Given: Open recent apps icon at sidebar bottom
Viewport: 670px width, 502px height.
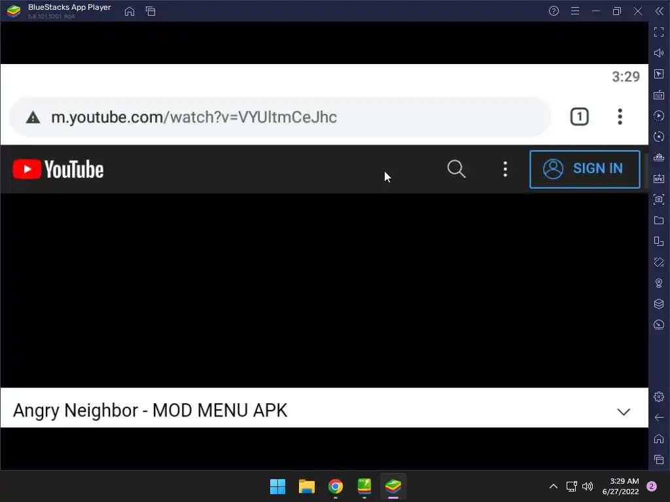Looking at the screenshot, I should click(x=659, y=460).
